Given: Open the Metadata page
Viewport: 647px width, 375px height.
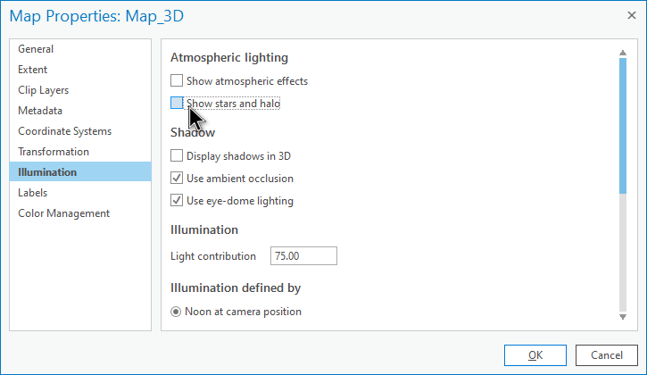Looking at the screenshot, I should [x=40, y=111].
